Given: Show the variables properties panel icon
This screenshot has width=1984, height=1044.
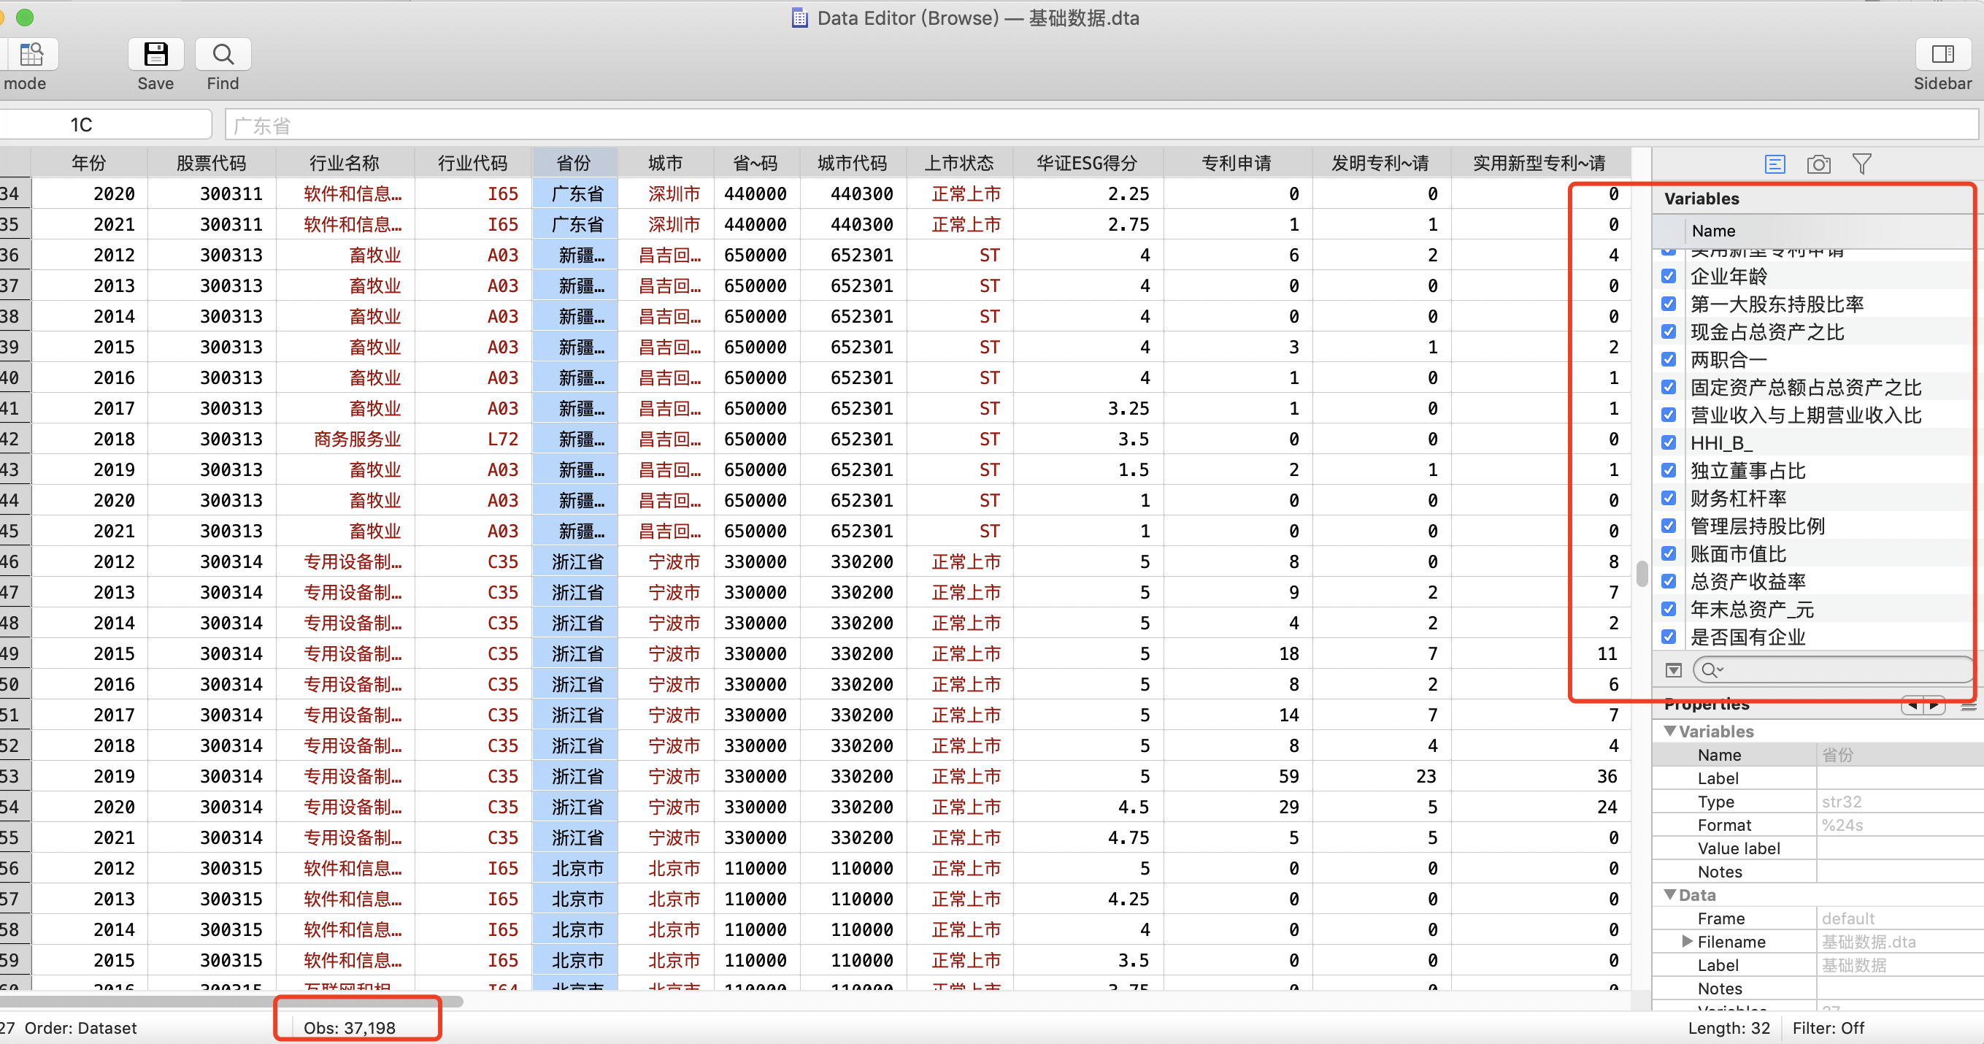Looking at the screenshot, I should click(x=1775, y=164).
